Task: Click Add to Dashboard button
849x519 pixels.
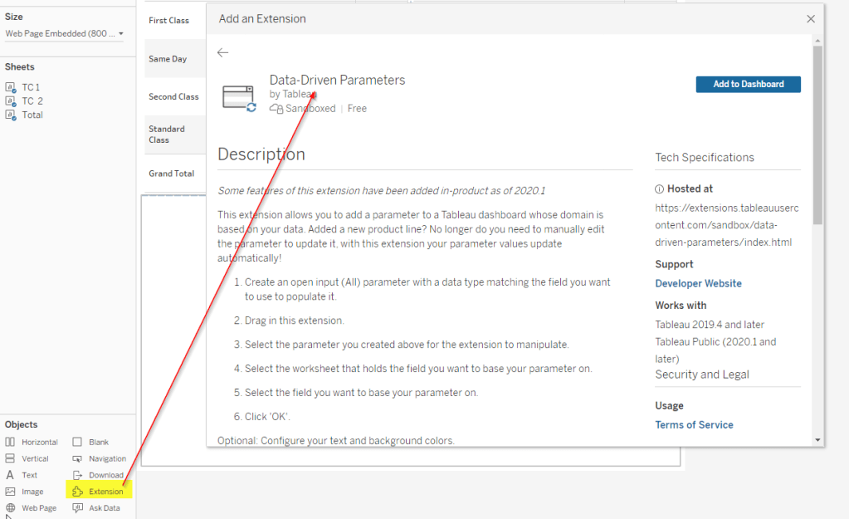Action: click(x=748, y=84)
